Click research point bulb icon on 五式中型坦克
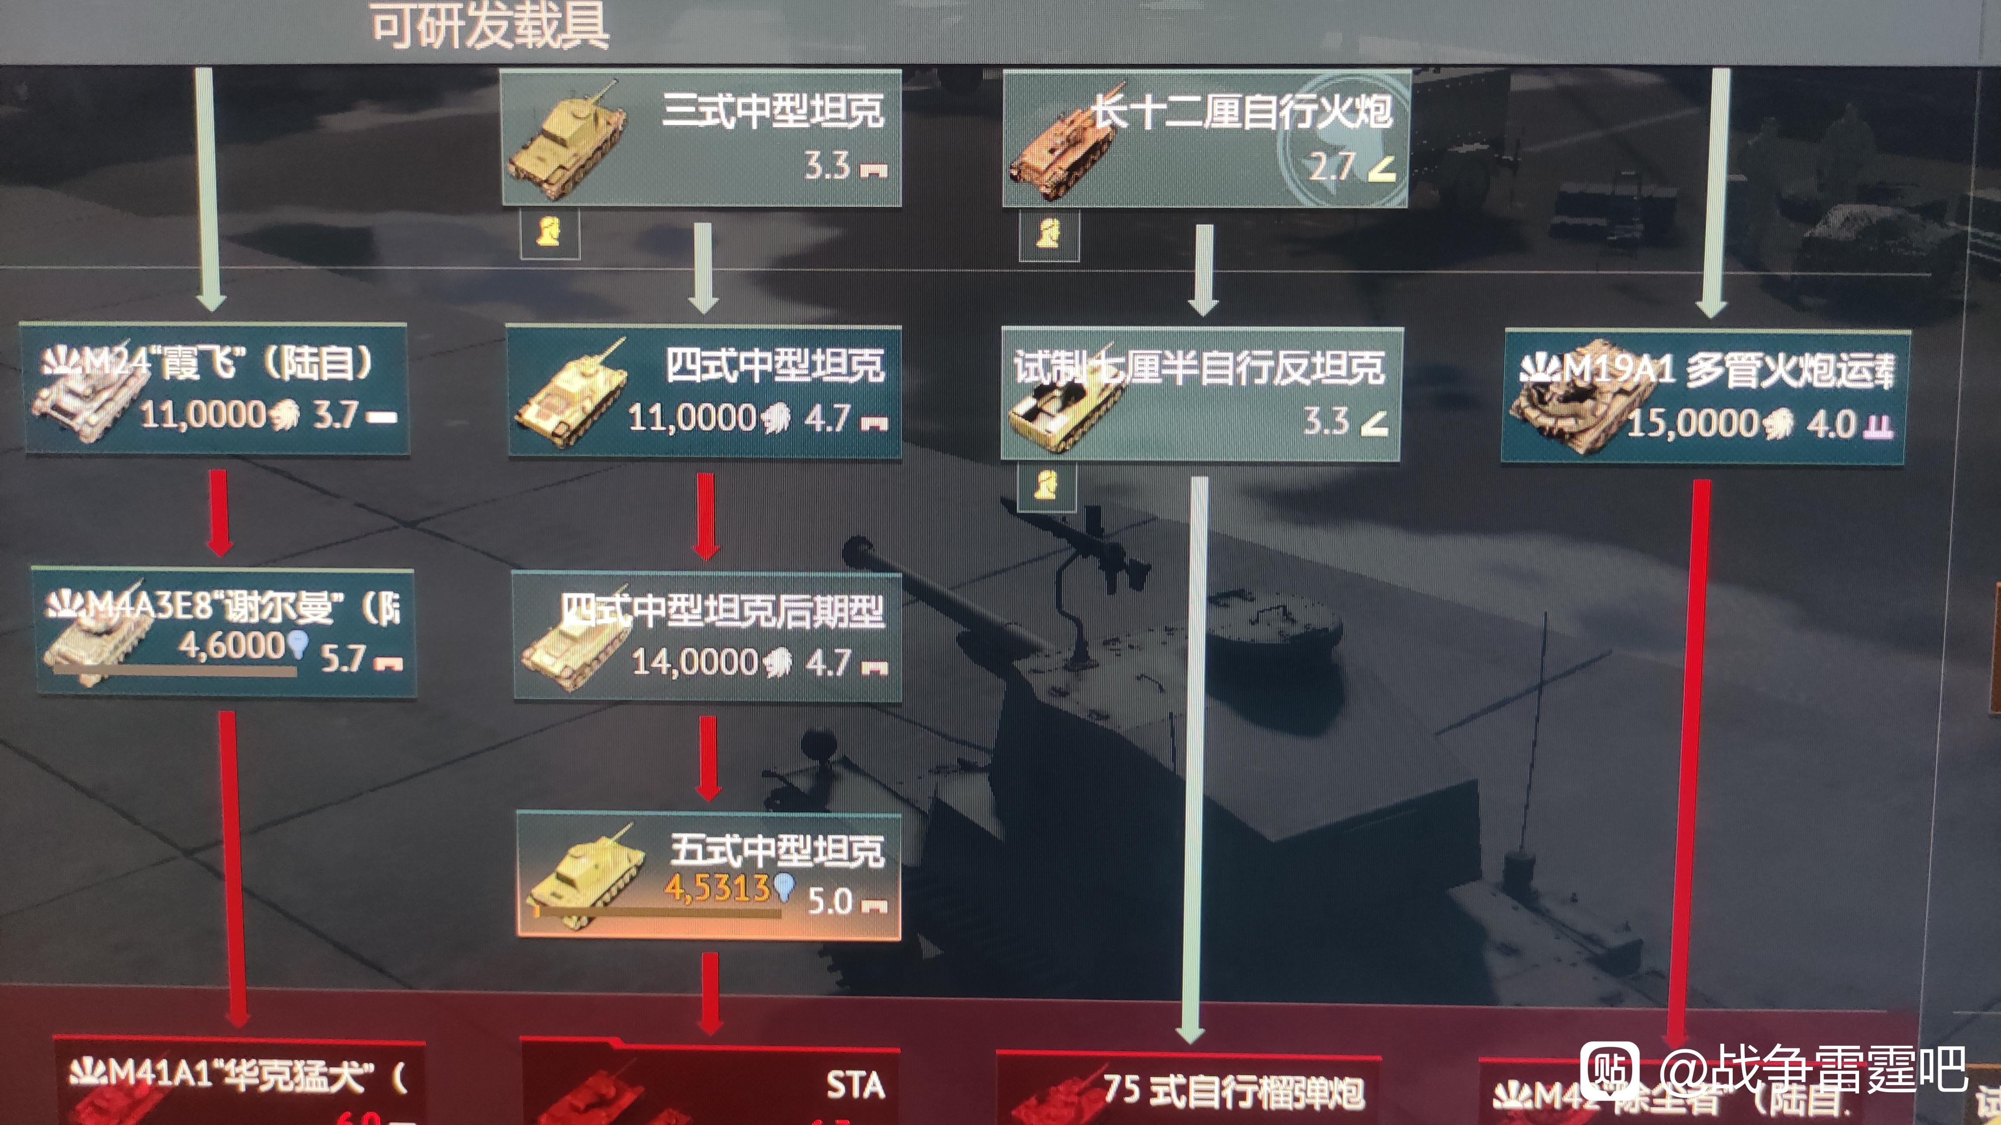This screenshot has height=1125, width=2001. pos(784,887)
